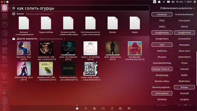Open the mail messaging indicator
This screenshot has height=111, width=197.
coord(168,2)
